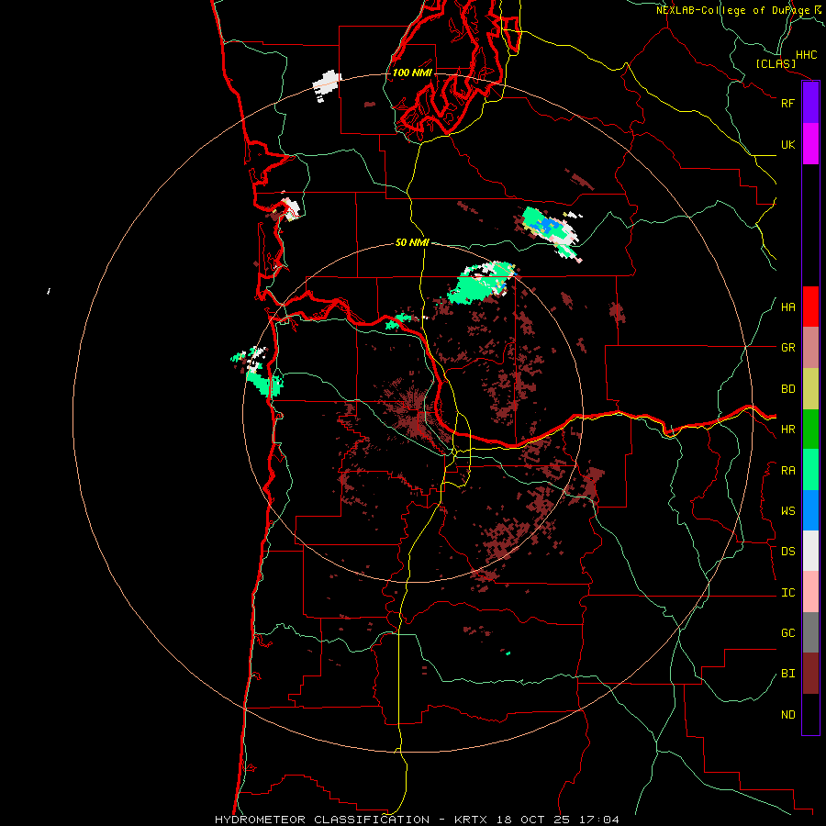Click the ND legend label
This screenshot has height=826, width=826.
pos(787,715)
